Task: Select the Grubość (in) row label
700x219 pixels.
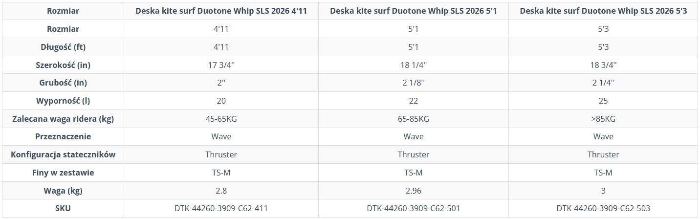Action: (63, 83)
